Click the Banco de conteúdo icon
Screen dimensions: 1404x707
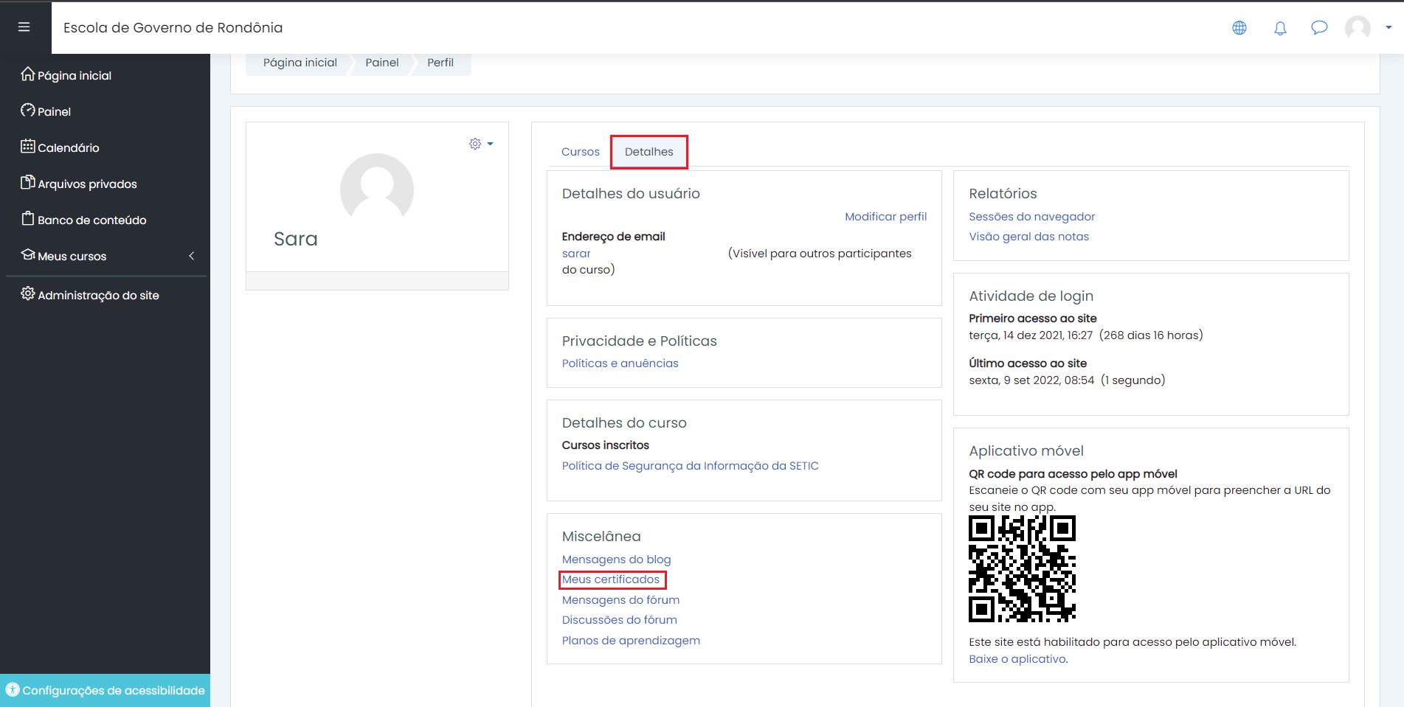pyautogui.click(x=28, y=218)
